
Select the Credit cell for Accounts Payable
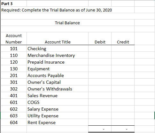[123, 75]
